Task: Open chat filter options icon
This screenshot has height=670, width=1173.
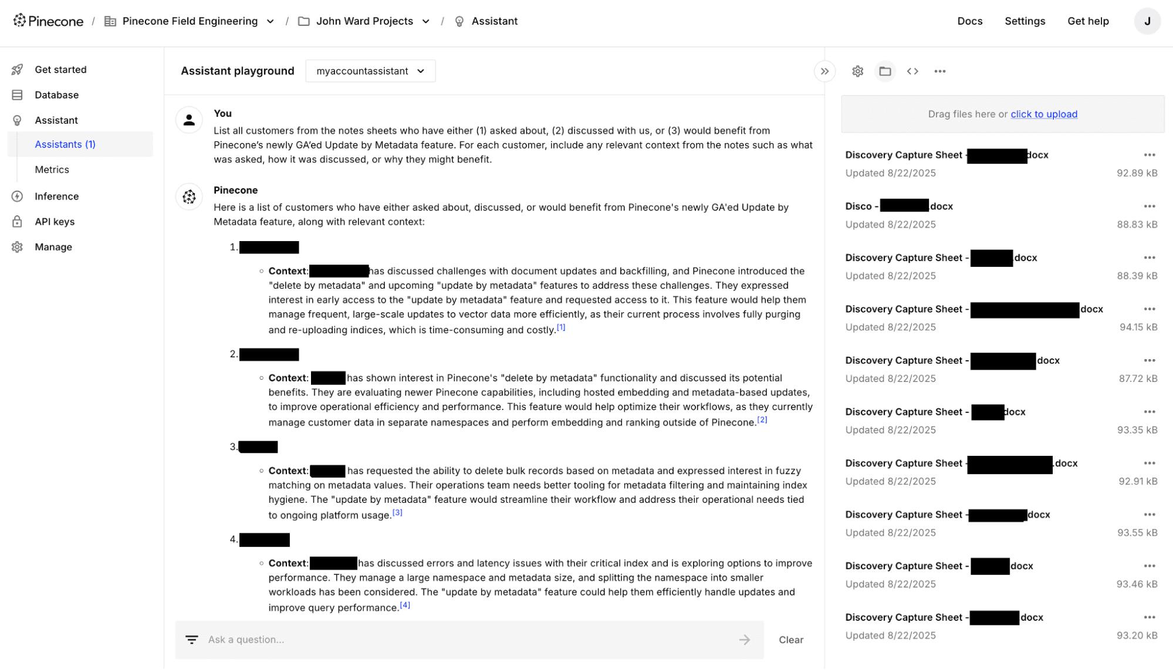Action: (192, 639)
